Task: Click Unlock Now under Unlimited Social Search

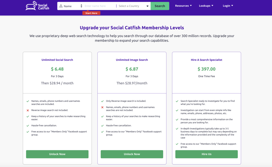Action: 57,154
